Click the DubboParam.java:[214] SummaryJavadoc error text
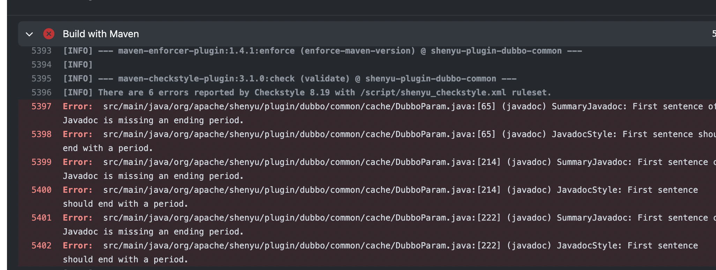This screenshot has width=716, height=270. (389, 169)
